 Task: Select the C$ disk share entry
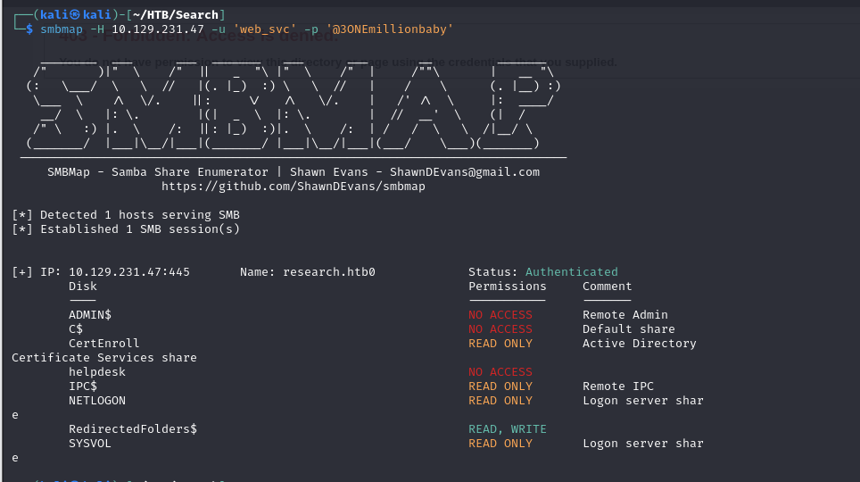76,328
